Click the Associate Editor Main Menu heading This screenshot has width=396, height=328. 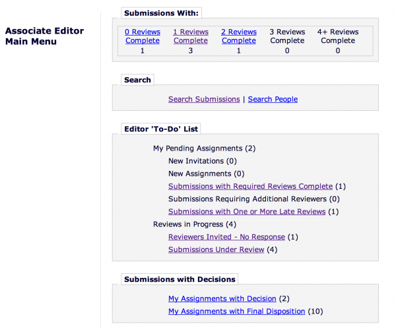[x=44, y=36]
